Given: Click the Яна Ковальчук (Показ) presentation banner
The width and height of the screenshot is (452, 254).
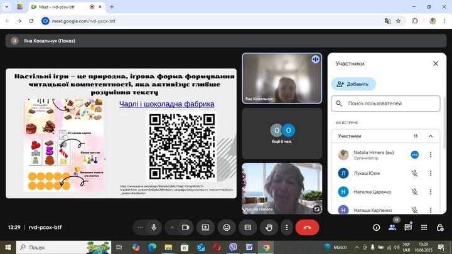Looking at the screenshot, I should 226,41.
